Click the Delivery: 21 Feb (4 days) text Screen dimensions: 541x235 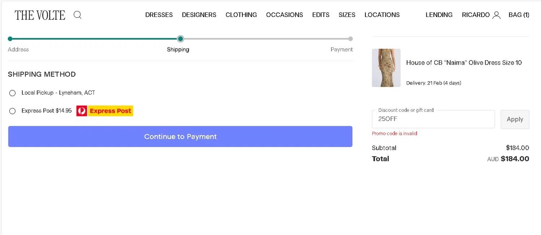(x=434, y=83)
